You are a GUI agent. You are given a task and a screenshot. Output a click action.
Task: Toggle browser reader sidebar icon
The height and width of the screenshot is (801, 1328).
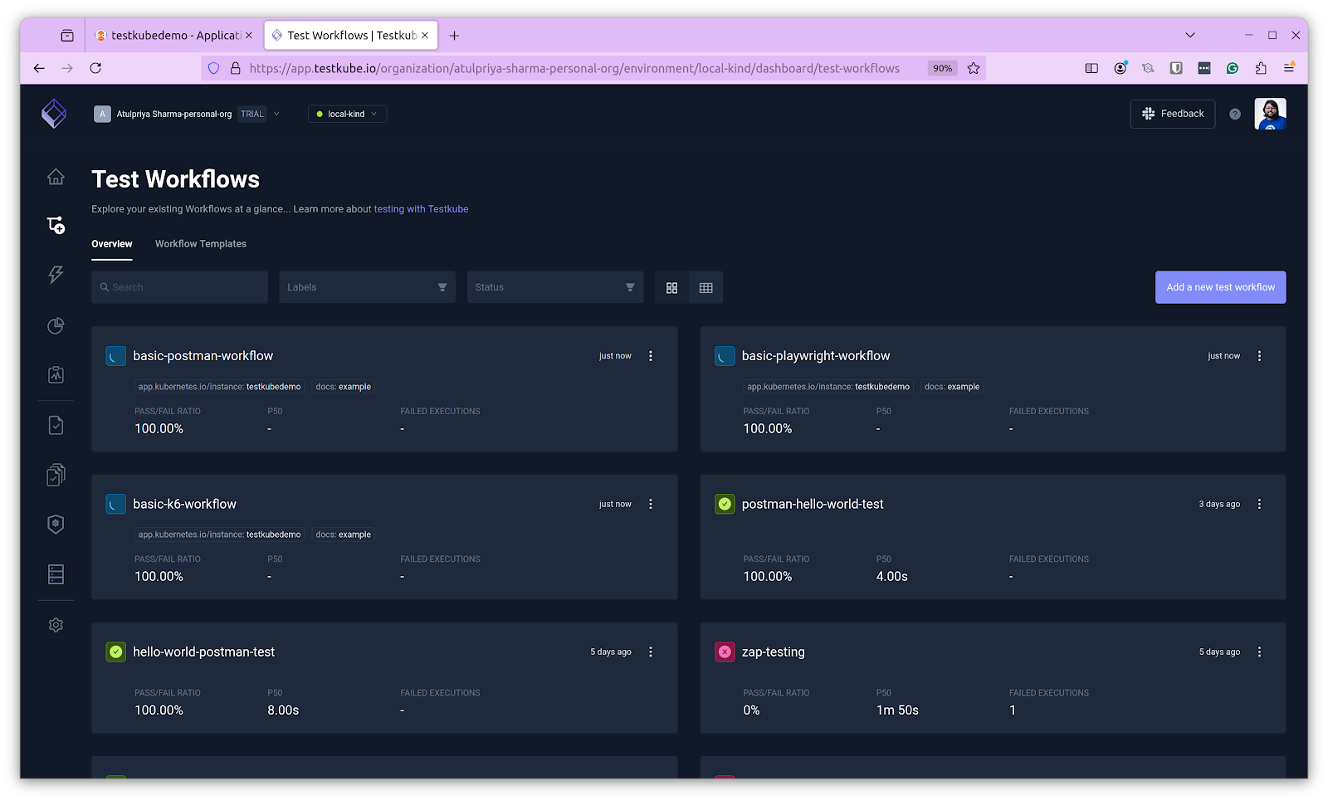click(1091, 68)
